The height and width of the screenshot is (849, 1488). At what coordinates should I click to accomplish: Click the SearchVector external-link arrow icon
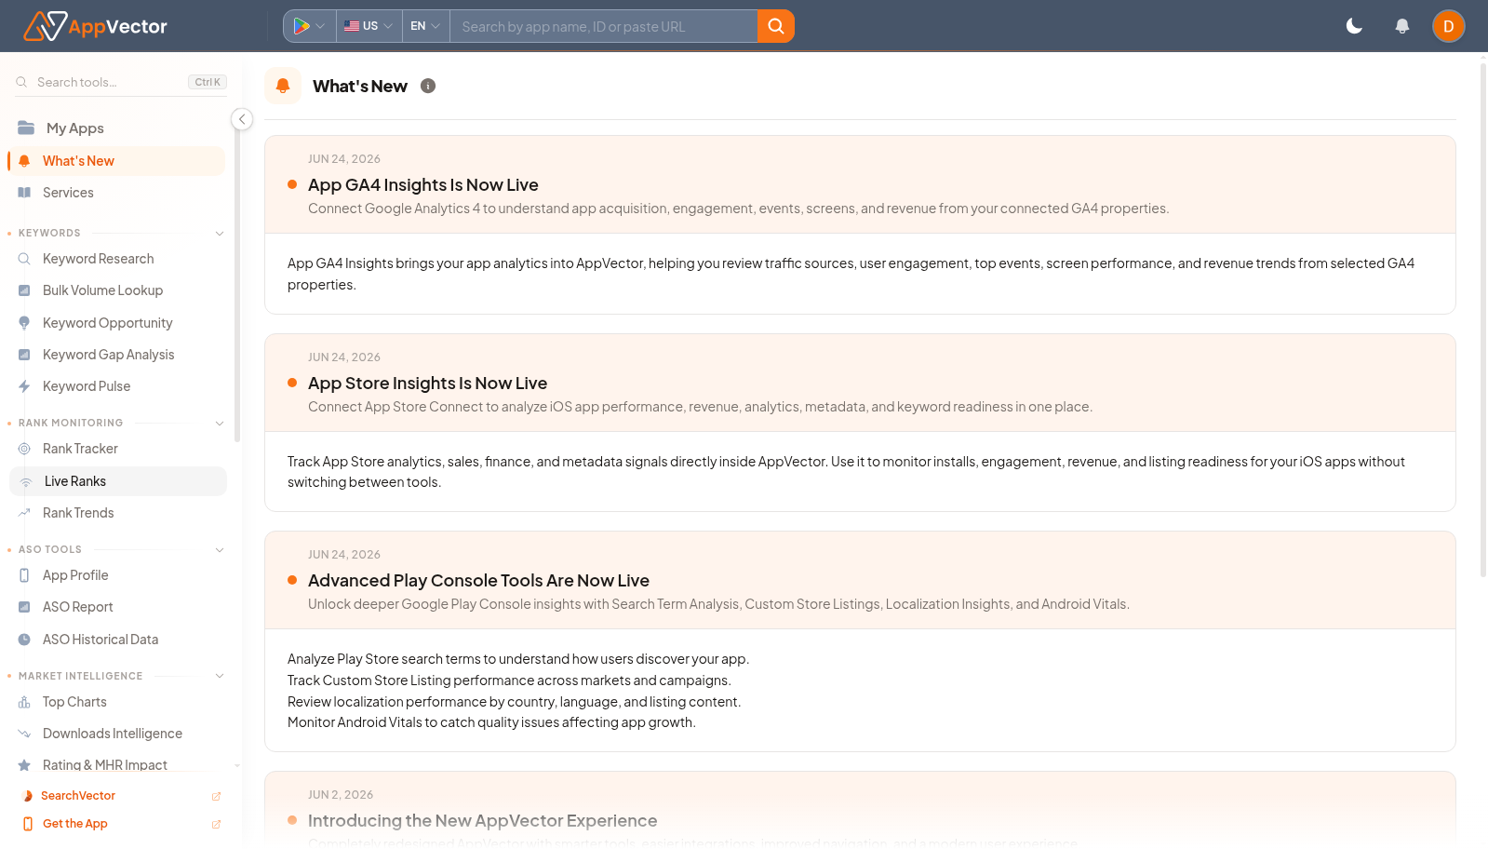pos(216,796)
